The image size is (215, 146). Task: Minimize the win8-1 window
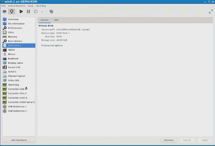pyautogui.click(x=205, y=2)
